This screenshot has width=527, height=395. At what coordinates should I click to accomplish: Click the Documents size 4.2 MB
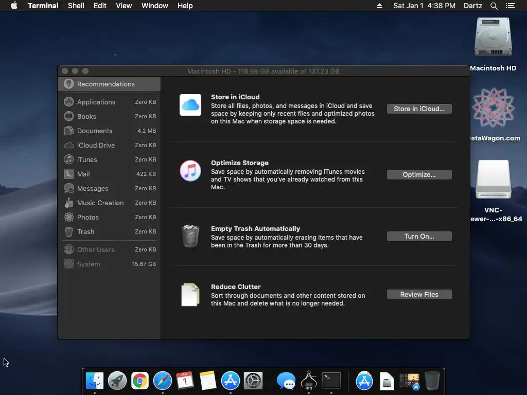(x=147, y=131)
